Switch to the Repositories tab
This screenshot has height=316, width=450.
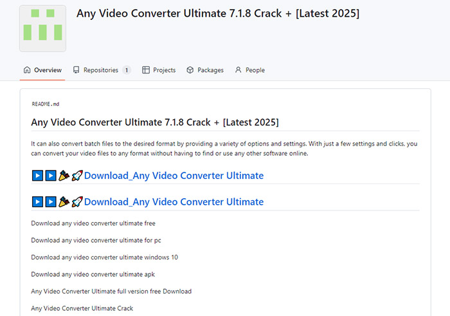click(102, 70)
